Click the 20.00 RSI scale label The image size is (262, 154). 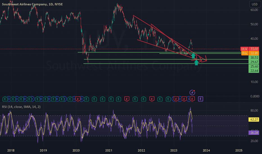click(x=254, y=141)
